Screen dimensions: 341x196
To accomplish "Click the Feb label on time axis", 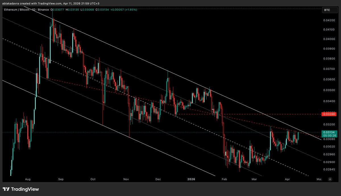I will coord(224,179).
